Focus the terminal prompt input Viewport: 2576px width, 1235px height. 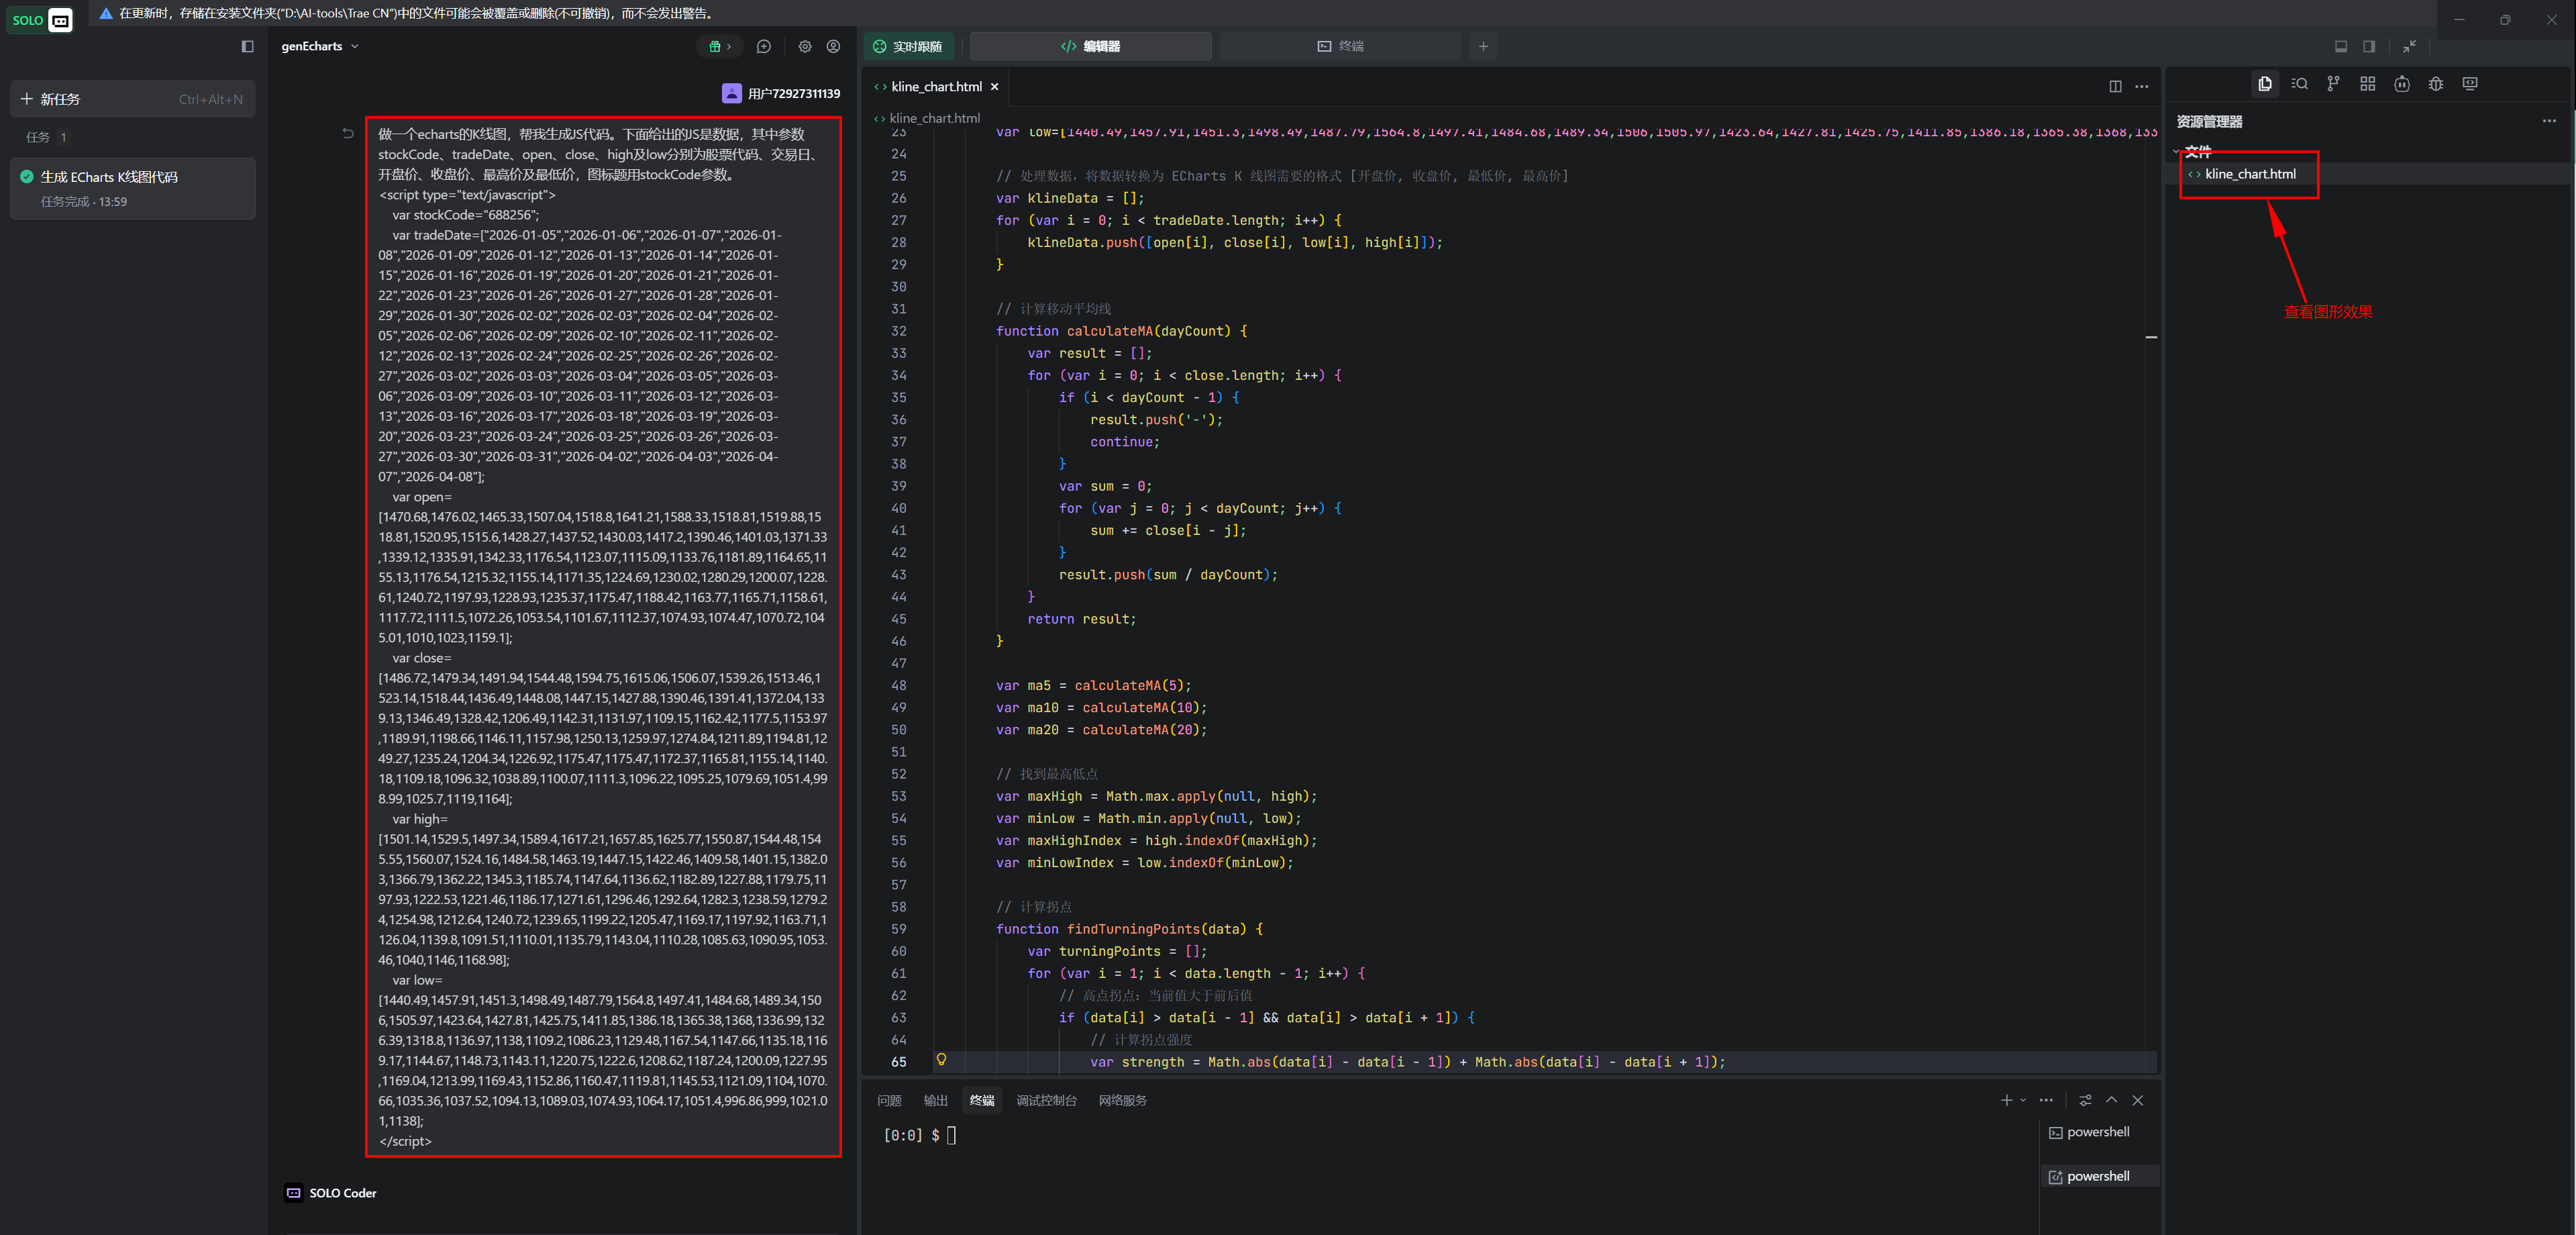click(951, 1135)
